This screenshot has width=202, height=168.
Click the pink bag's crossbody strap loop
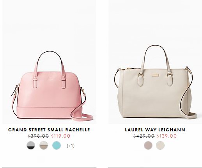[x=81, y=114]
